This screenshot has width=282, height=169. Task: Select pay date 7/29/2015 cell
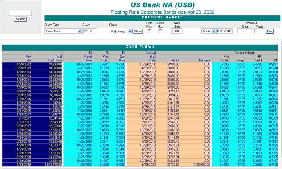pos(17,91)
